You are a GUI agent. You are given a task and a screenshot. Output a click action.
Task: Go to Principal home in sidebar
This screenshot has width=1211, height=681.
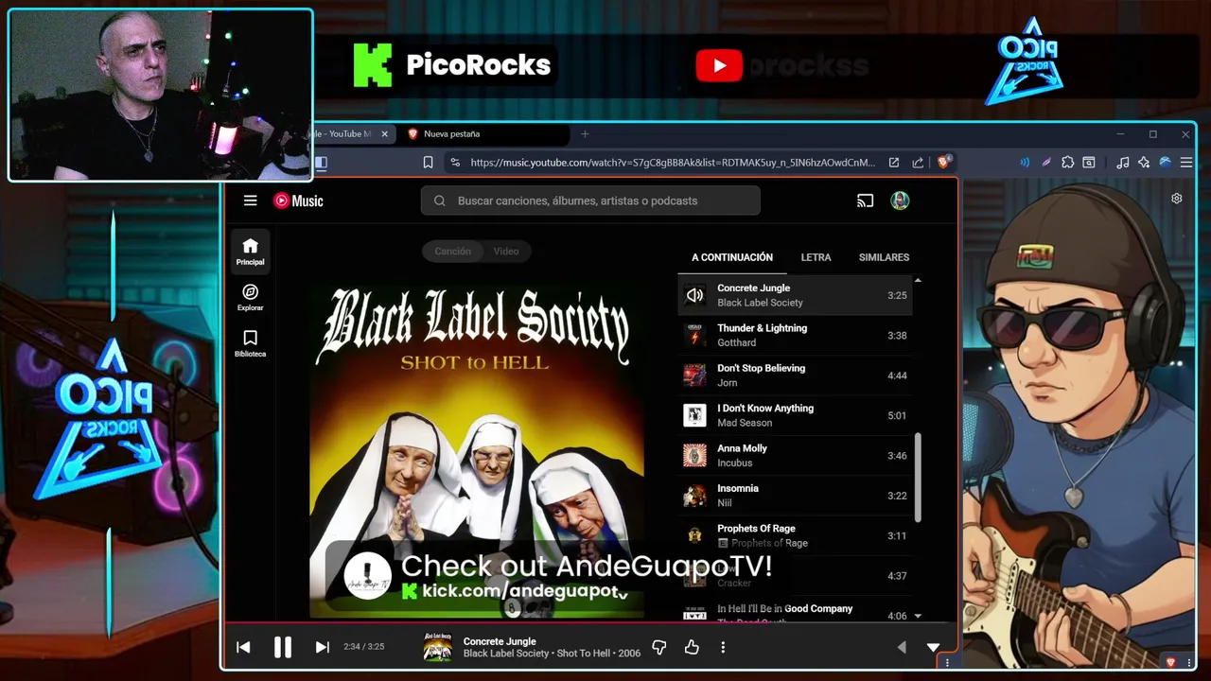tap(250, 252)
